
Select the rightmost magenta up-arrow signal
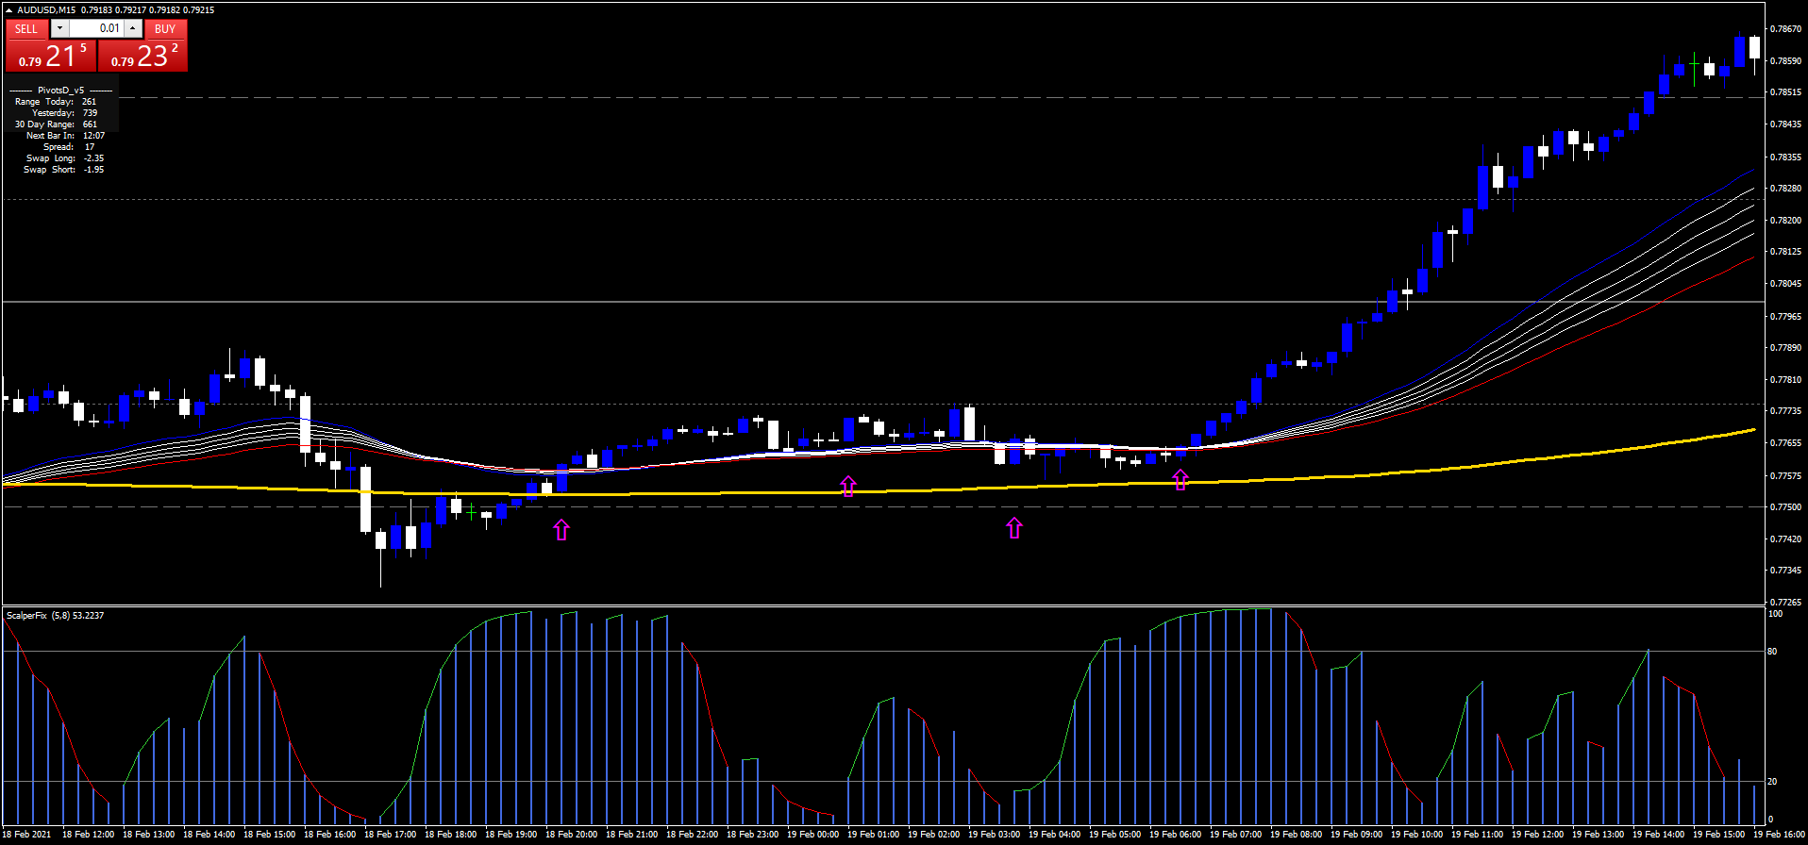[x=1180, y=480]
